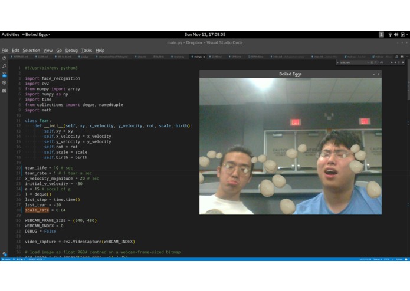Click the network icon in the system tray
Screen dimensions: 410x291
(390, 34)
